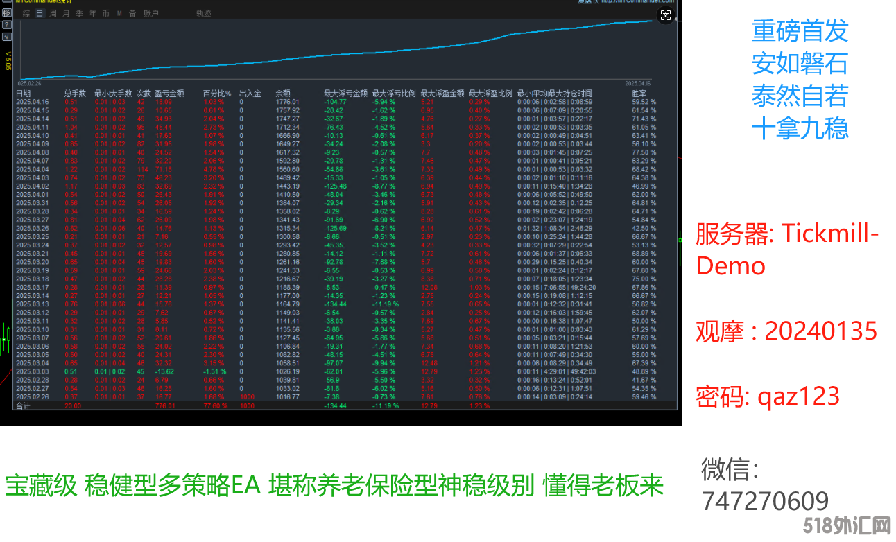Open the 月 monthly tab
Image resolution: width=896 pixels, height=542 pixels.
point(66,13)
